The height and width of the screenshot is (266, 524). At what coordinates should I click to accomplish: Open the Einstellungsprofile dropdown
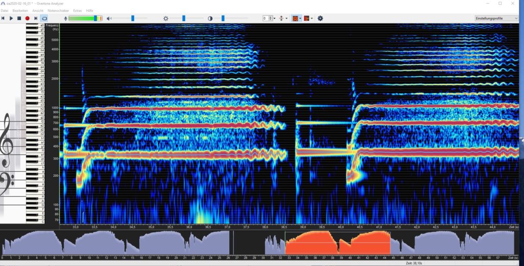496,18
